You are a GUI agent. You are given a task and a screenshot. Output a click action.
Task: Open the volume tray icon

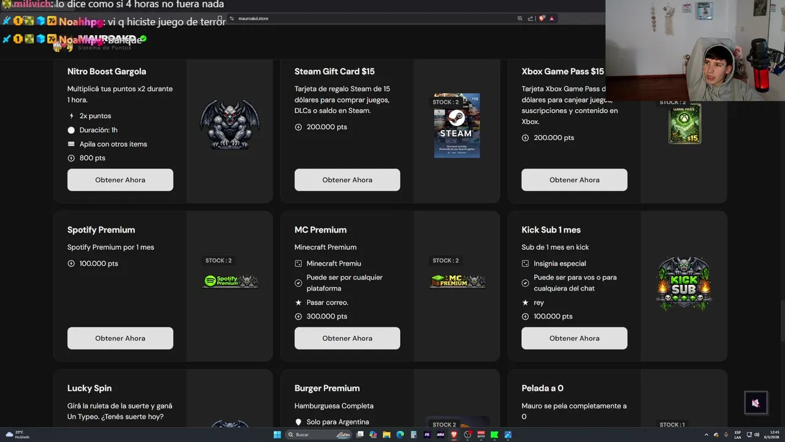757,435
